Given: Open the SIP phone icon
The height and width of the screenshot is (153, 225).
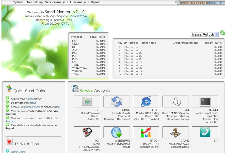Looking at the screenshot, I should click(x=205, y=132).
